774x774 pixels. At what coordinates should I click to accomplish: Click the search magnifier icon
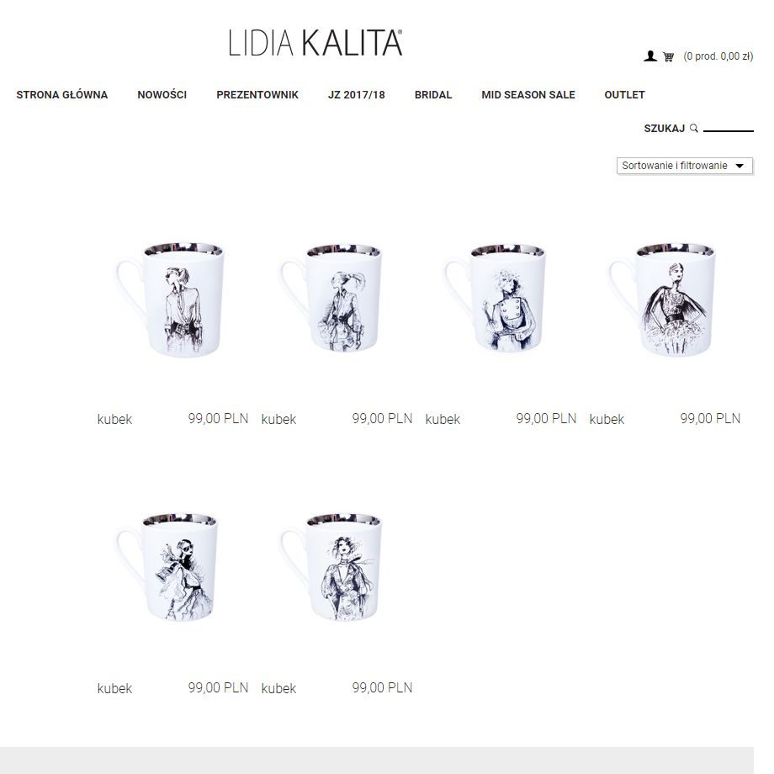pos(693,129)
